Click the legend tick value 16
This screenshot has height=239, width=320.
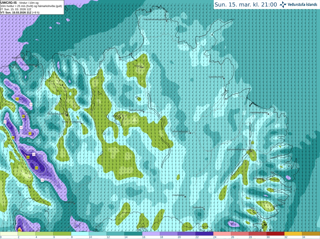pos(143,237)
